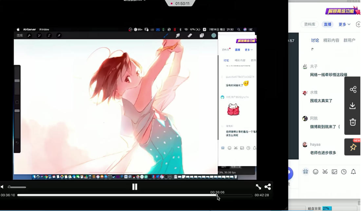Click the trash icon on the floating sidebar

(353, 122)
